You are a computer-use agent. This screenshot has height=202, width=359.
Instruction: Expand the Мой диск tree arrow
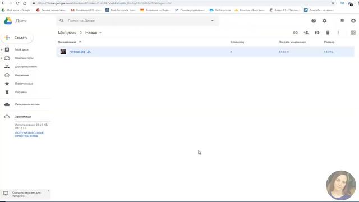click(2, 49)
